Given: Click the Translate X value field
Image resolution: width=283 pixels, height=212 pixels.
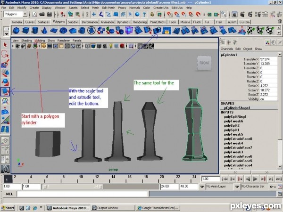Looking at the screenshot, I should [268, 59].
